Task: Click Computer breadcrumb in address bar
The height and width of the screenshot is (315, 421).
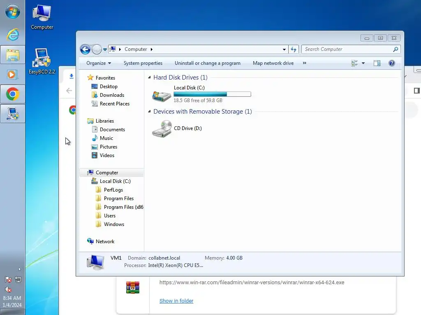Action: point(136,49)
